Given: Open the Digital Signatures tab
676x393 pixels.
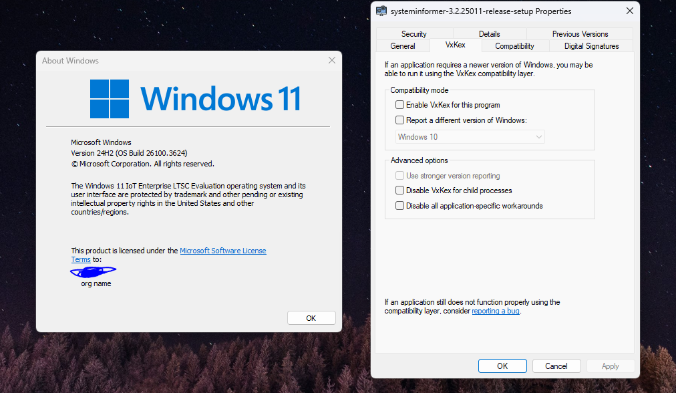Looking at the screenshot, I should (592, 45).
